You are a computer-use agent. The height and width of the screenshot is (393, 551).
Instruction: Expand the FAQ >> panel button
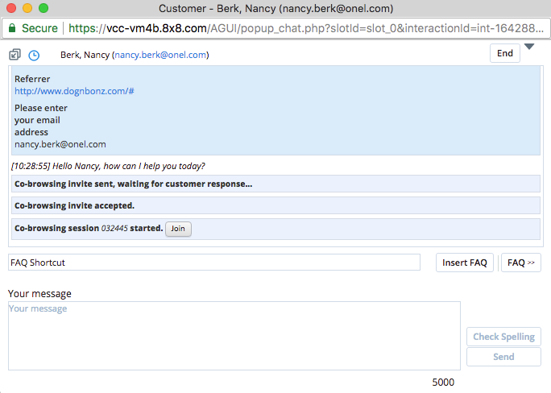[x=521, y=263]
